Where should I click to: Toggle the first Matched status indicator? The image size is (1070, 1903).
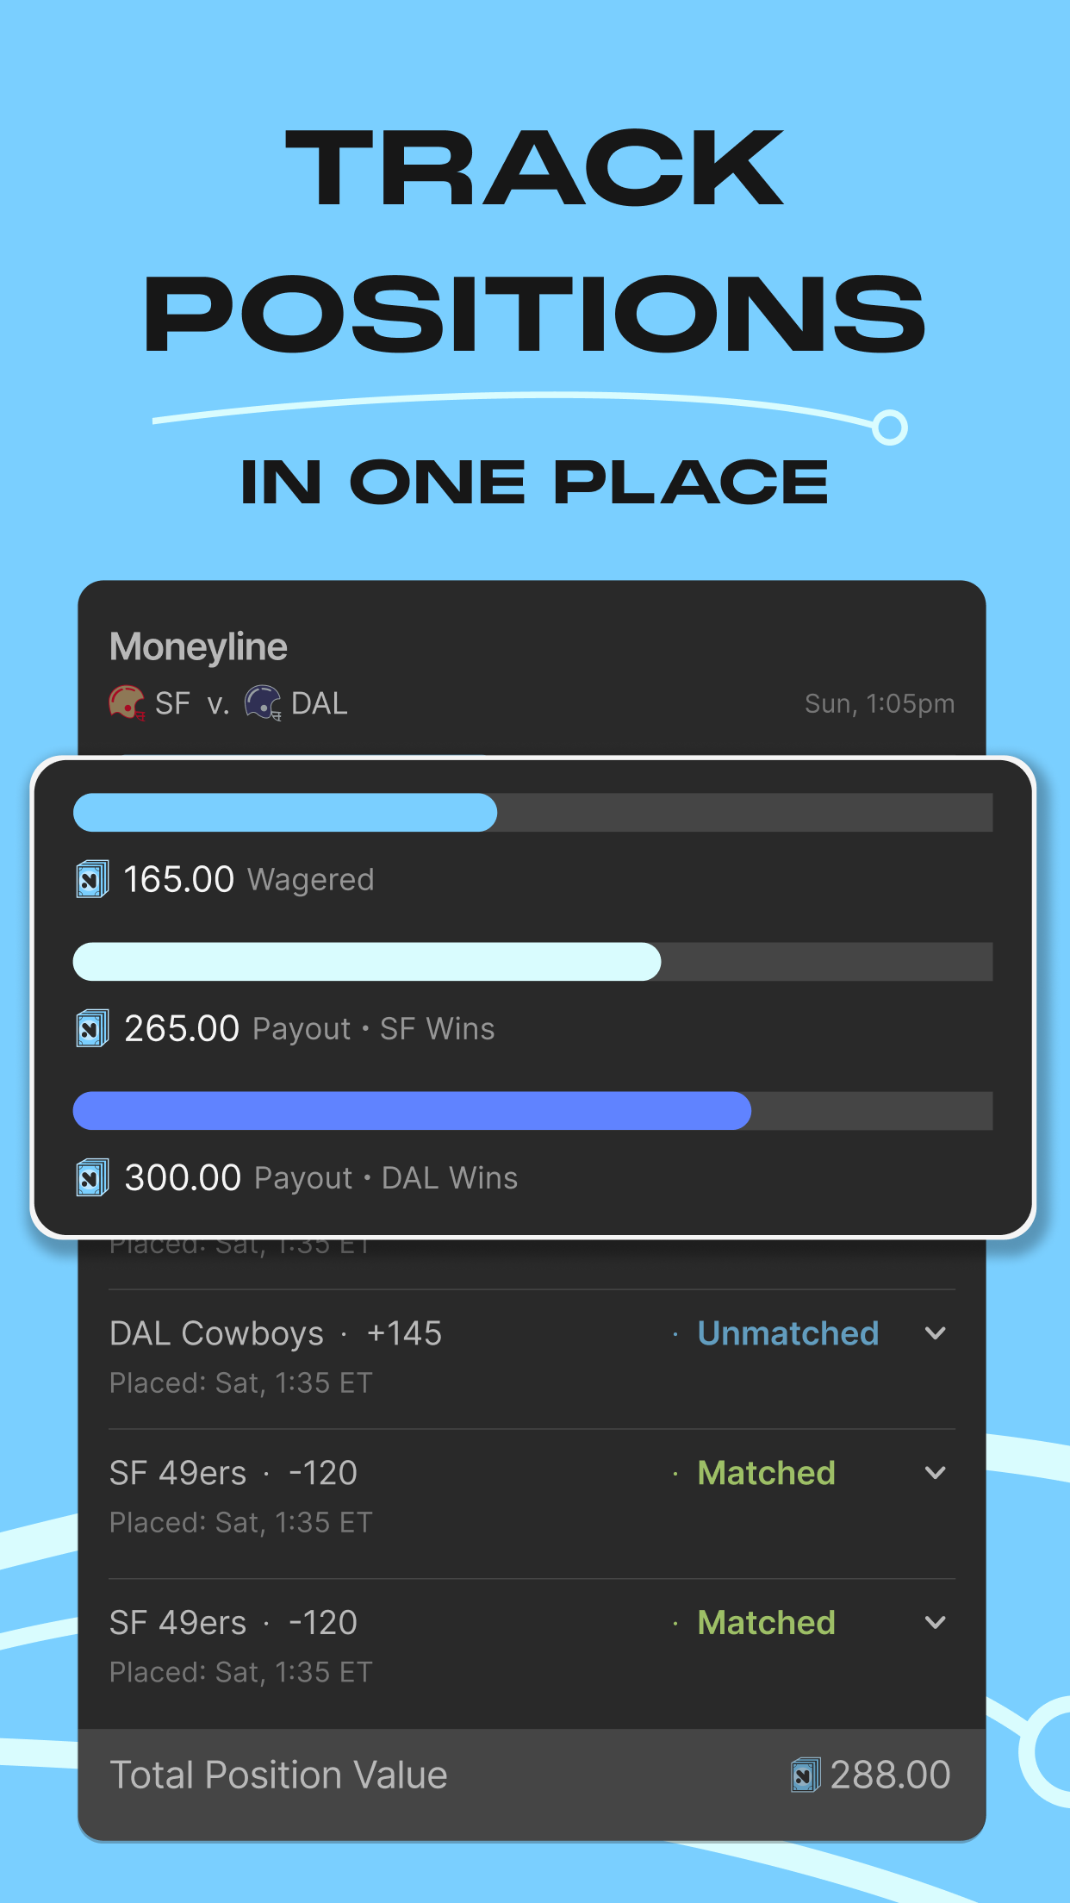766,1473
